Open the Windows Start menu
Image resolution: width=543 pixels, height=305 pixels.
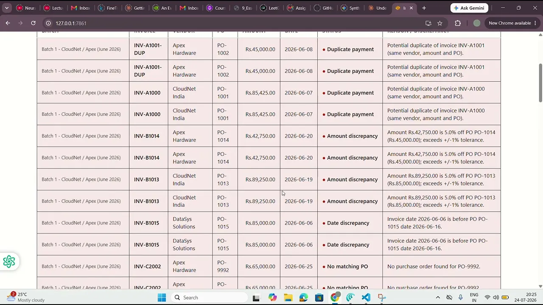click(x=162, y=297)
